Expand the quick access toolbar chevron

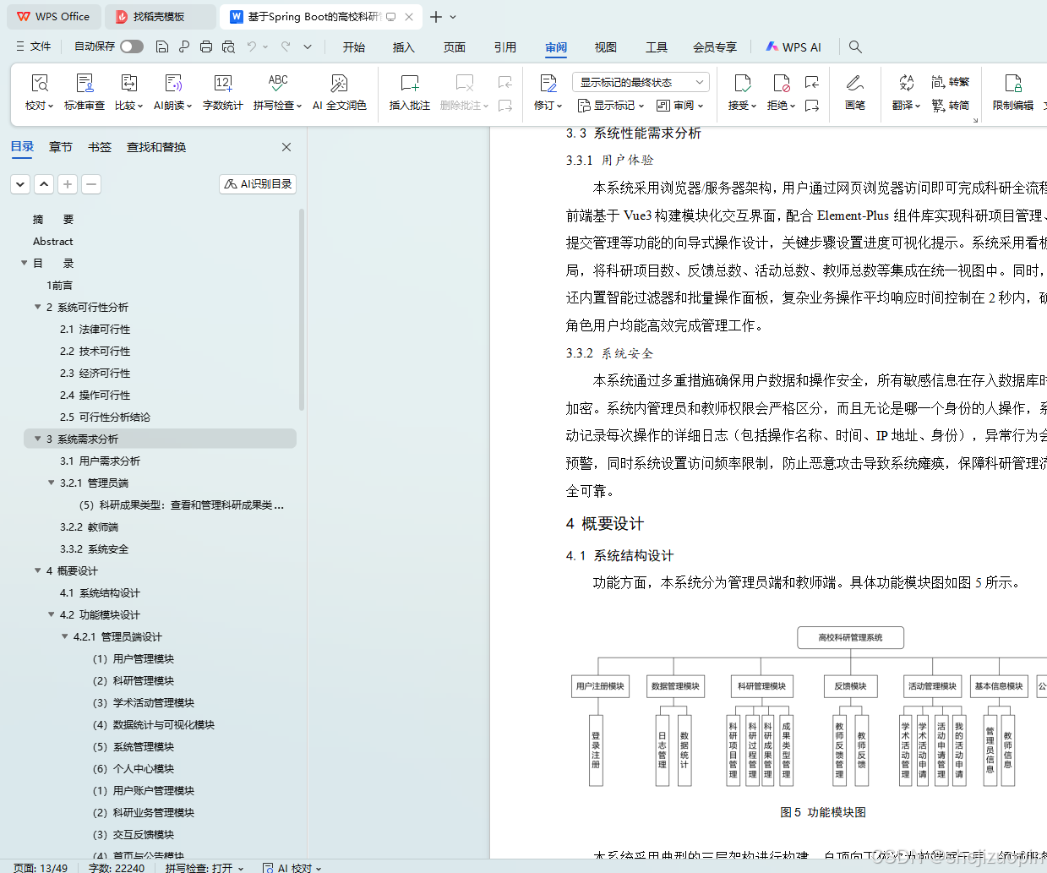(308, 46)
